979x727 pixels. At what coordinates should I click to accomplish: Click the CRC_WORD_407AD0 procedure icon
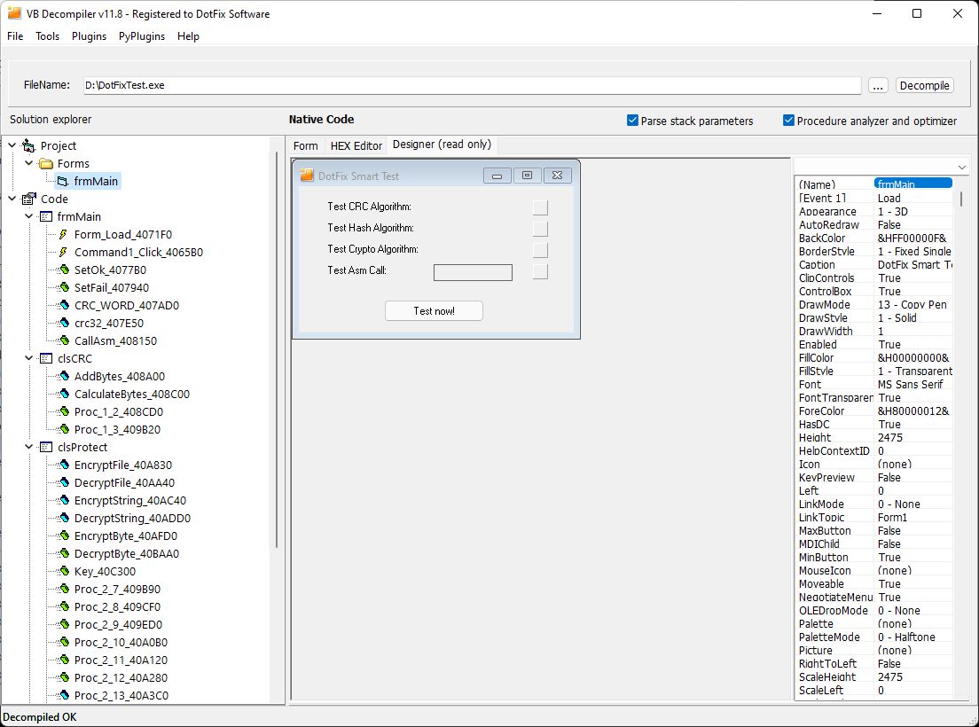63,306
